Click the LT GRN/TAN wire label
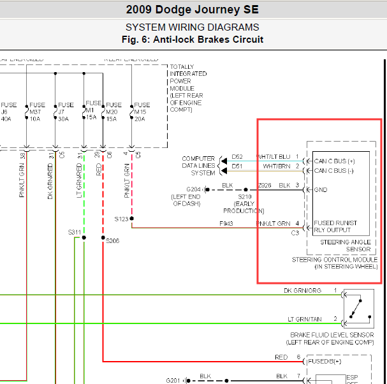The height and width of the screenshot is (384, 387). [305, 320]
